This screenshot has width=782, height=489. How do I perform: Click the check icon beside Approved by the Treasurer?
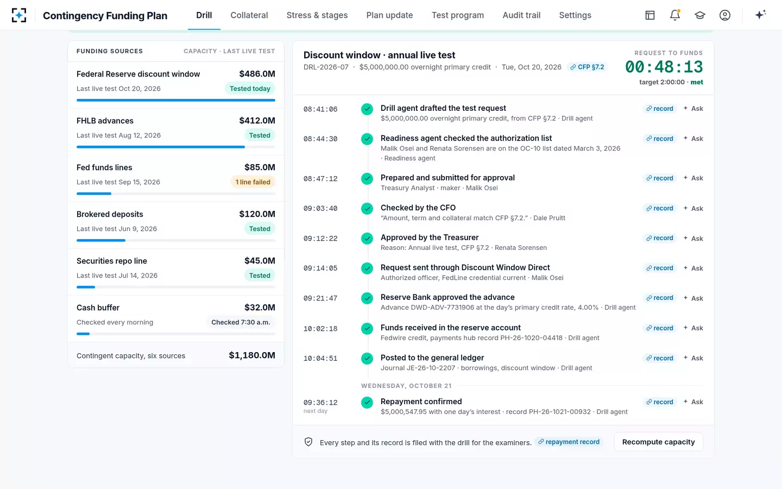pyautogui.click(x=367, y=239)
